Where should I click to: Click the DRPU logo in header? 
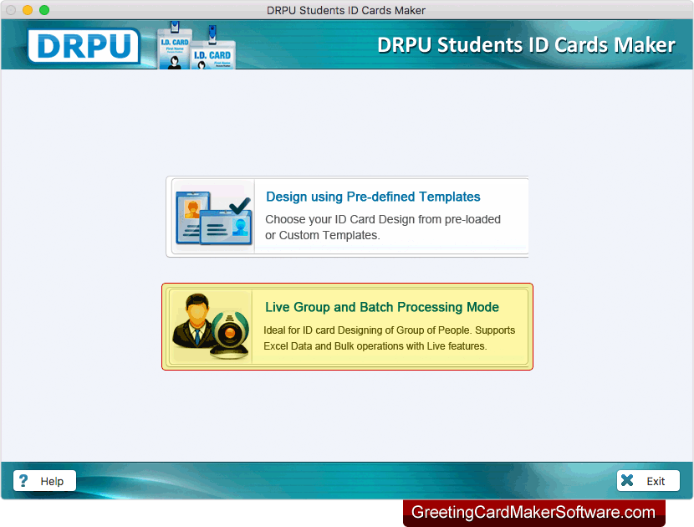tap(84, 46)
